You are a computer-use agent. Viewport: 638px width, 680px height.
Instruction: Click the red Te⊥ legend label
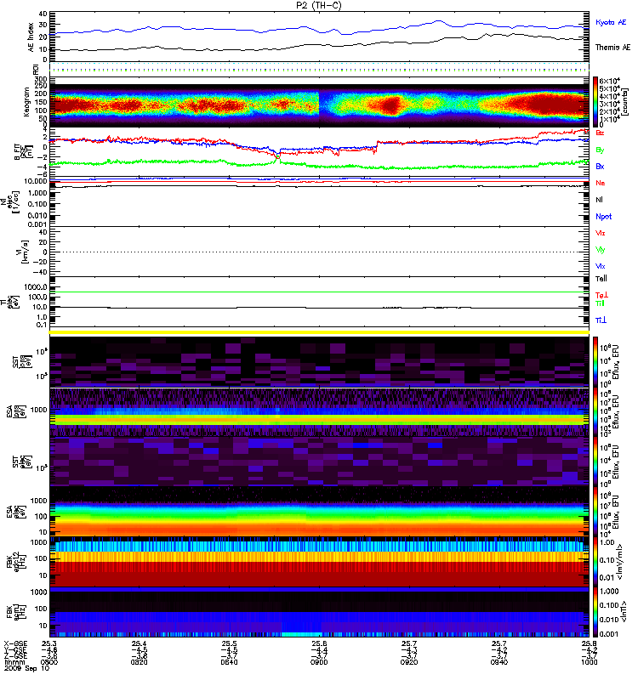(x=601, y=295)
